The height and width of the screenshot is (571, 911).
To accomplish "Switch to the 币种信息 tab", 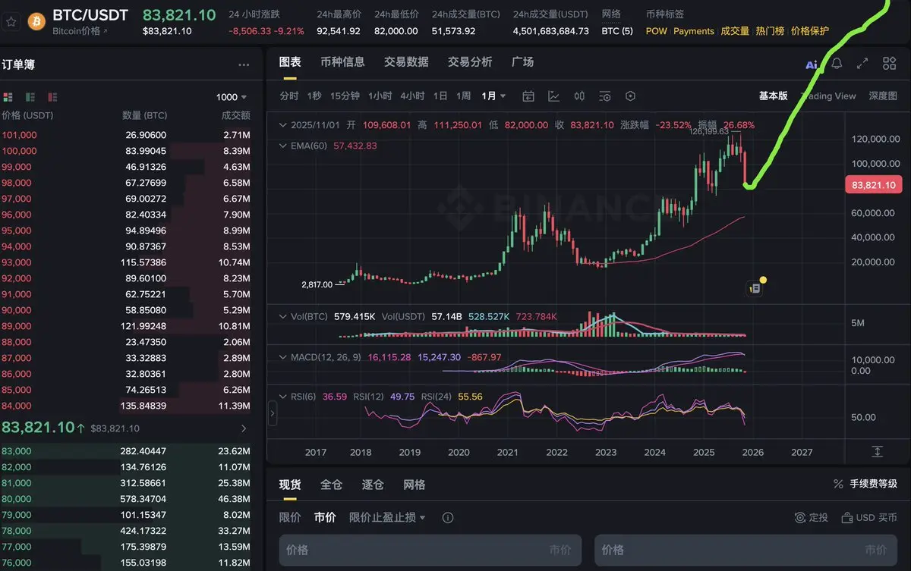I will click(342, 62).
